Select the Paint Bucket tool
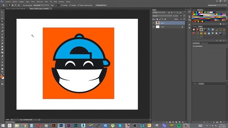 pyautogui.click(x=2, y=47)
